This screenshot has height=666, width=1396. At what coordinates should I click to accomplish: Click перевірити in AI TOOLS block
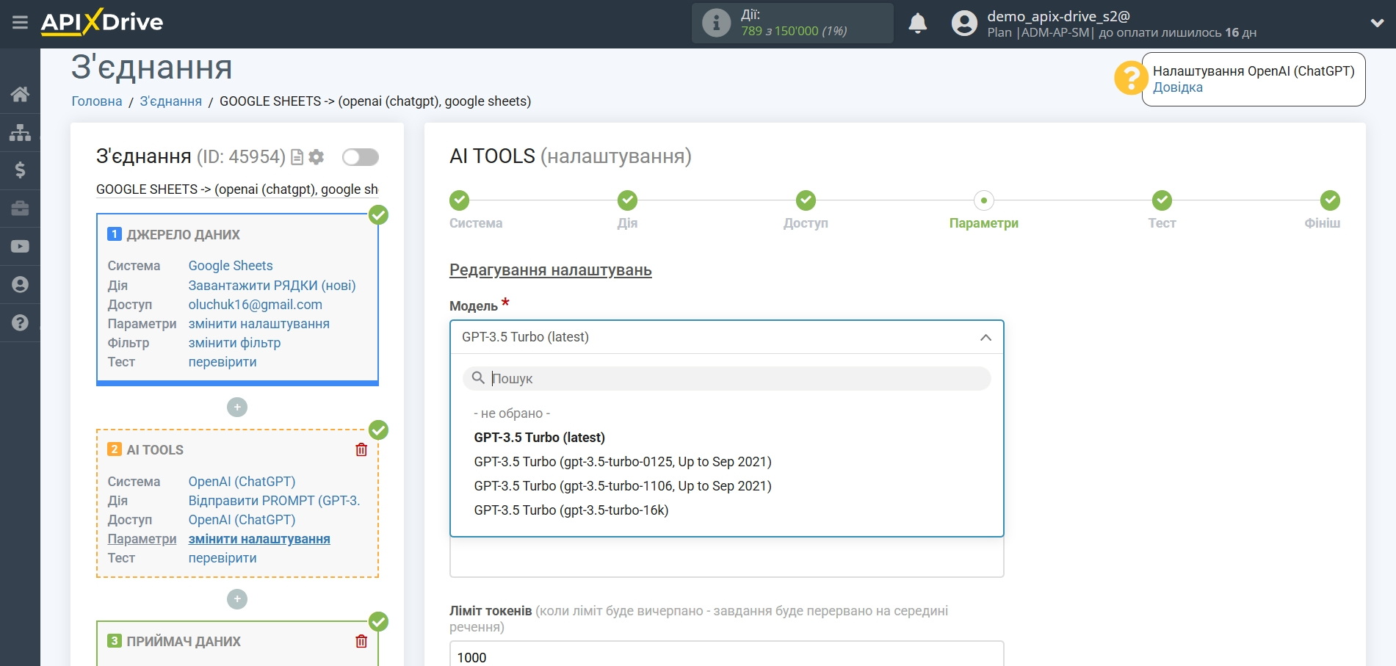coord(223,558)
